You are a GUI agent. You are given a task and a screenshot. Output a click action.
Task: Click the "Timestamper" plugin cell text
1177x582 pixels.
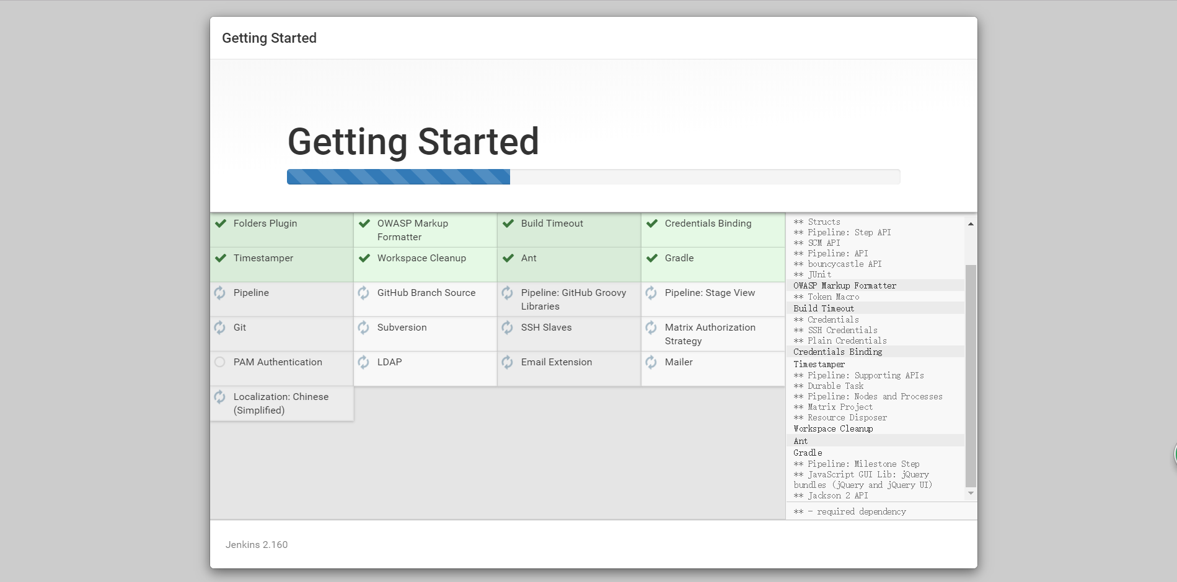(263, 258)
